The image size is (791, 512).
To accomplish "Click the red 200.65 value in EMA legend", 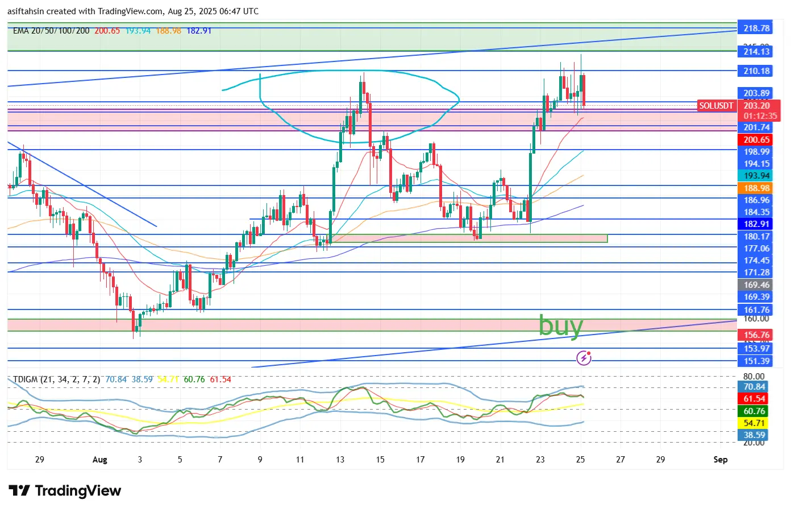I will click(x=107, y=31).
